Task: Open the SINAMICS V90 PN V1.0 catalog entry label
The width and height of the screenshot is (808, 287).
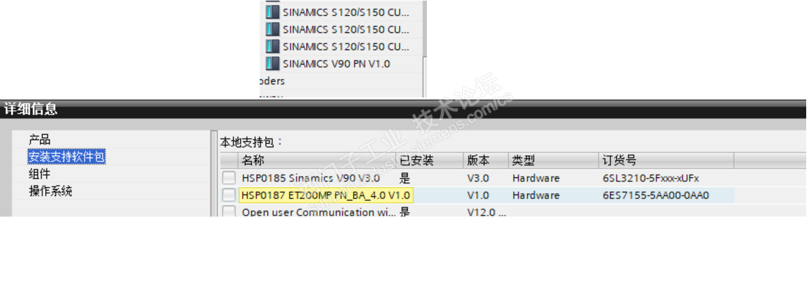Action: coord(336,63)
